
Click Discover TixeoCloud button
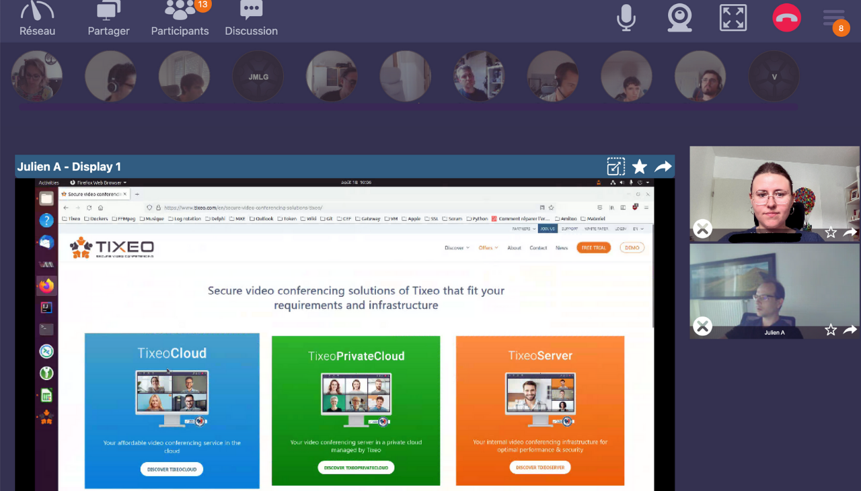(x=172, y=469)
